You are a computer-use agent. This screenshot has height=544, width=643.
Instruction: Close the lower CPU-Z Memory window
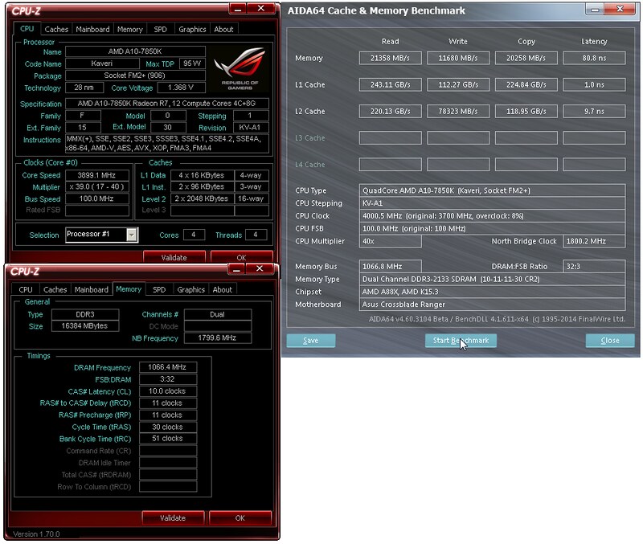tap(260, 269)
